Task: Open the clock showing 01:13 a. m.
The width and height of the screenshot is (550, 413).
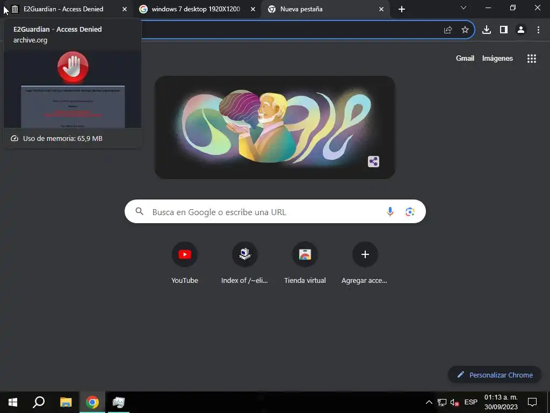Action: point(501,402)
